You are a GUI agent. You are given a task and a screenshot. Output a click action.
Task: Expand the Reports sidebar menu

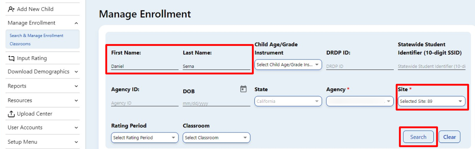(x=76, y=86)
